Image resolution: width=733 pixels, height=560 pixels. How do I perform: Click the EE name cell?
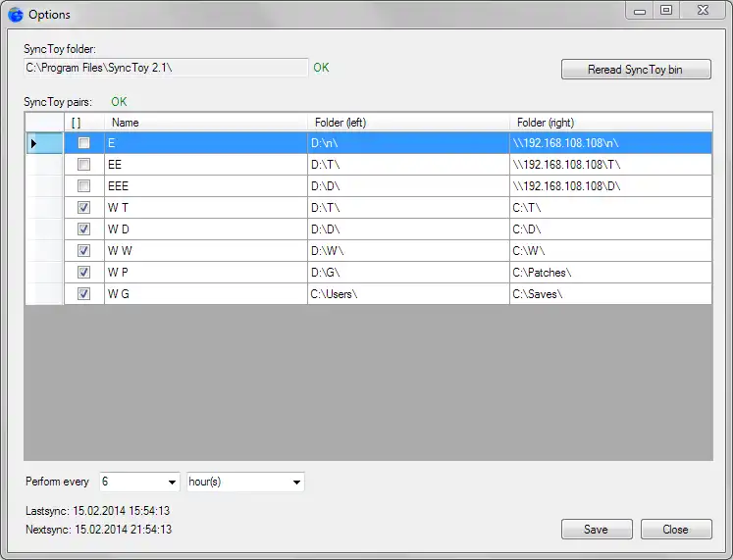(x=206, y=165)
